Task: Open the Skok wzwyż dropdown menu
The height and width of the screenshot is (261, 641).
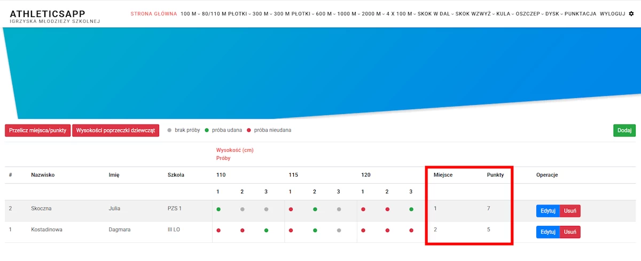Action: pyautogui.click(x=474, y=14)
